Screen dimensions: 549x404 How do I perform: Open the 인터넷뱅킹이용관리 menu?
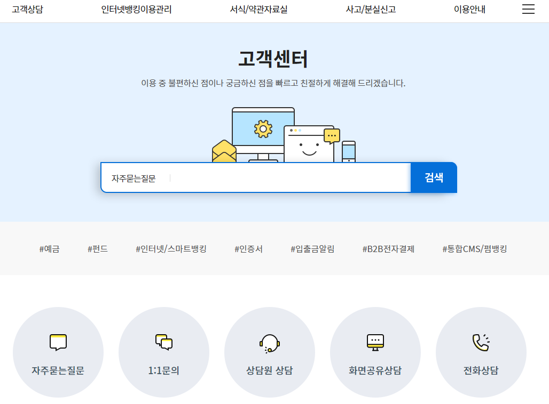[x=136, y=9]
